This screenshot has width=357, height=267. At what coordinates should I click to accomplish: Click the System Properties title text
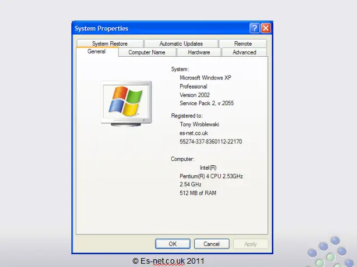(102, 28)
